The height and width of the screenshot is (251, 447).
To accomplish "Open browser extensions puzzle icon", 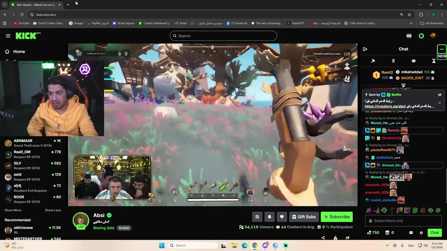I will coord(421,15).
